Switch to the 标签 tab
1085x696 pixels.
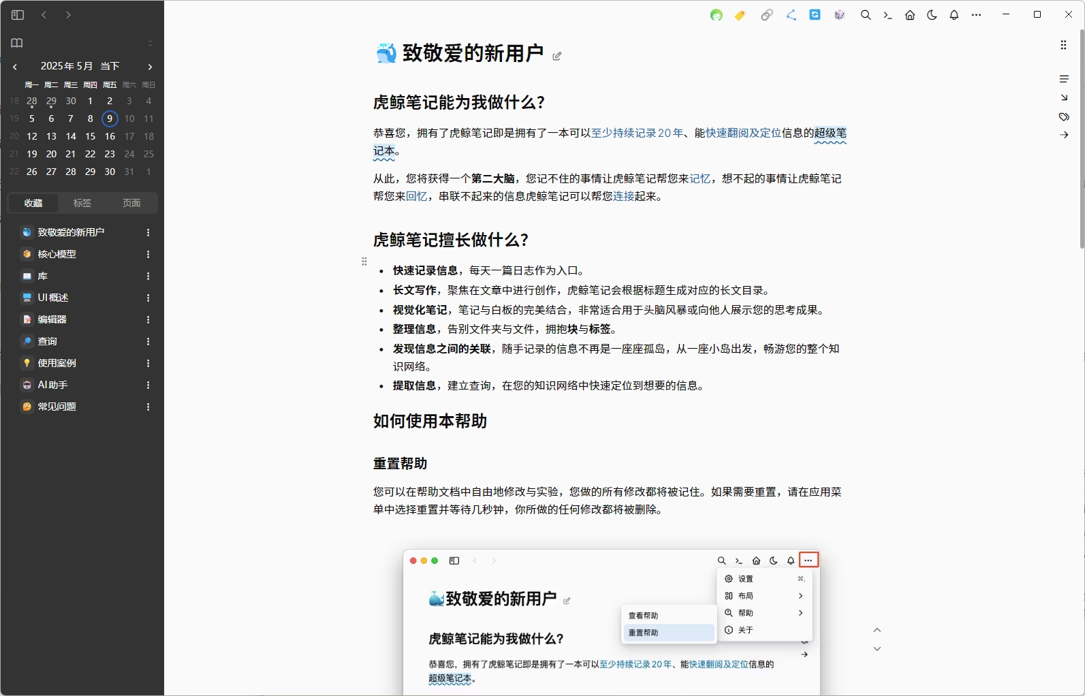tap(82, 203)
